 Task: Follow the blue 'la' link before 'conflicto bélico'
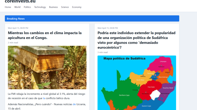44,98
